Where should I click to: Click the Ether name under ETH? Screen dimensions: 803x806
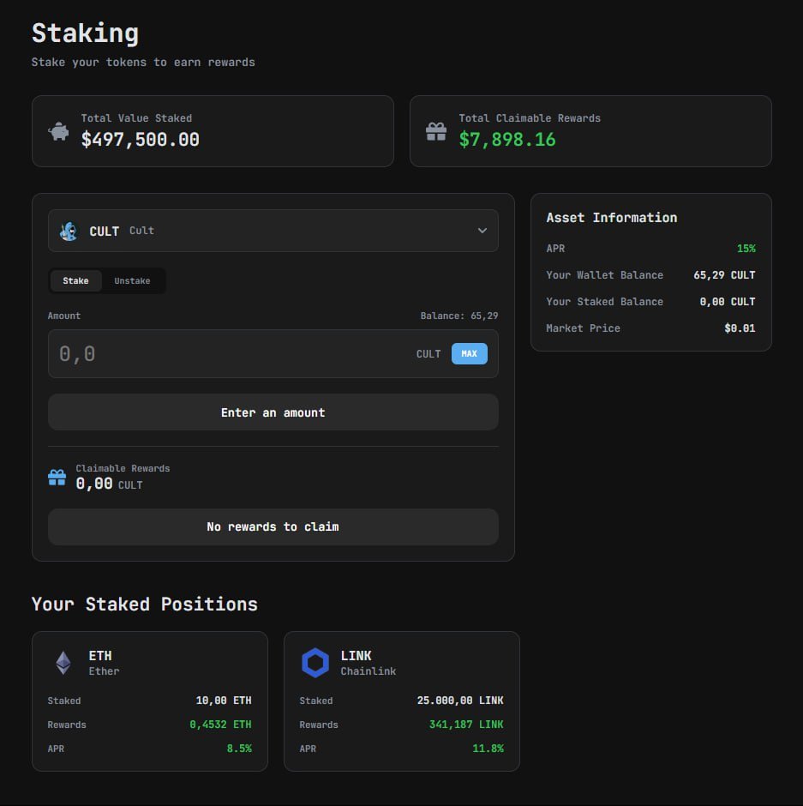tap(104, 671)
